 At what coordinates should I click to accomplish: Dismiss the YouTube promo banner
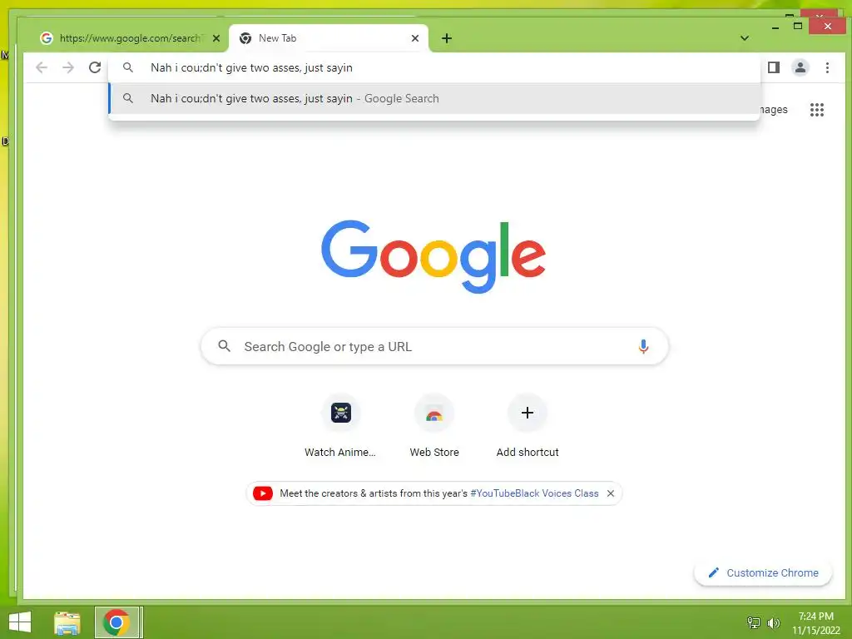611,493
